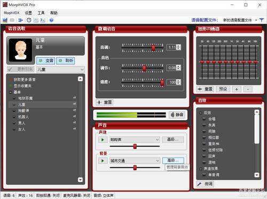This screenshot has width=267, height=199.
Task: Click the 调节 timbre value field
Action: [172, 68]
